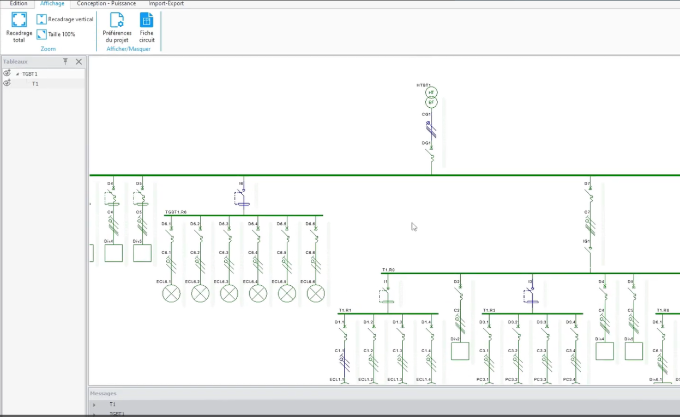
Task: Open the Import-Export tab
Action: coord(166,4)
